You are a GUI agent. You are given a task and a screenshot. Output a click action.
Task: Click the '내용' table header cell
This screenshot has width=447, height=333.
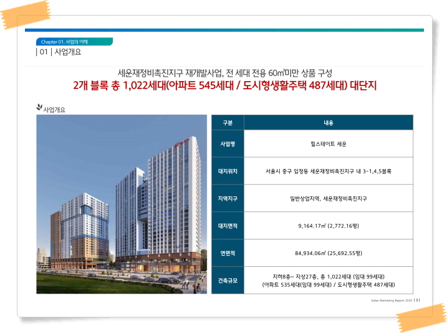[x=329, y=123]
